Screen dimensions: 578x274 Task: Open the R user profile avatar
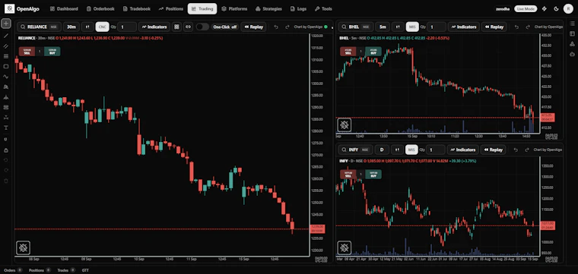(x=568, y=9)
